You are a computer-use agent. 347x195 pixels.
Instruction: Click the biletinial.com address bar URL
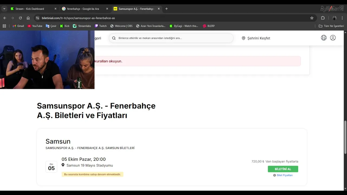pos(78,18)
